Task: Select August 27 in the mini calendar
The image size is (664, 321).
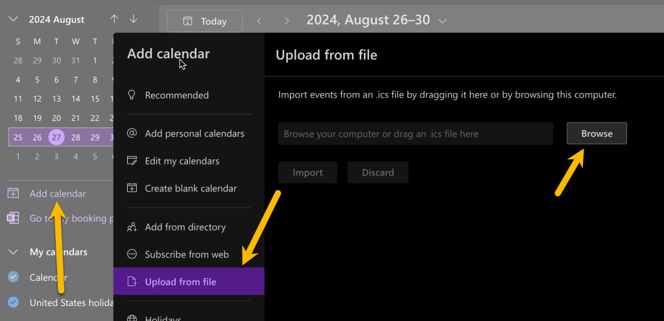Action: (x=56, y=137)
